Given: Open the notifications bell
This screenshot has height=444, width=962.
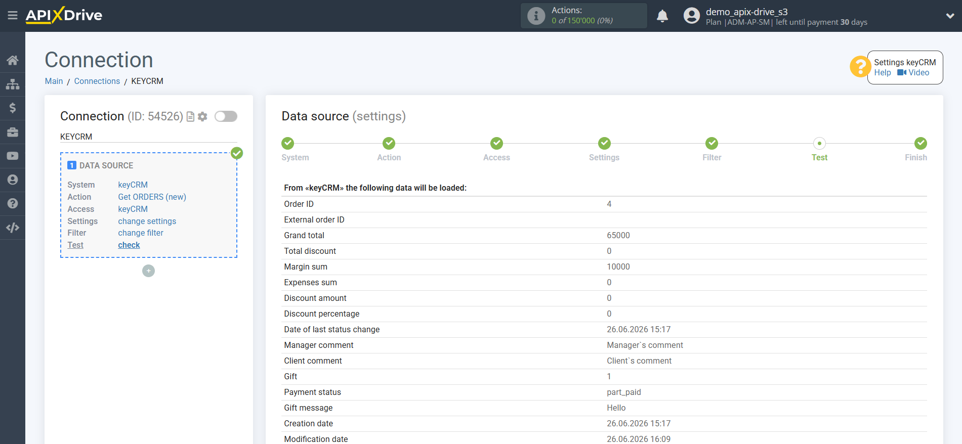Looking at the screenshot, I should [x=662, y=16].
